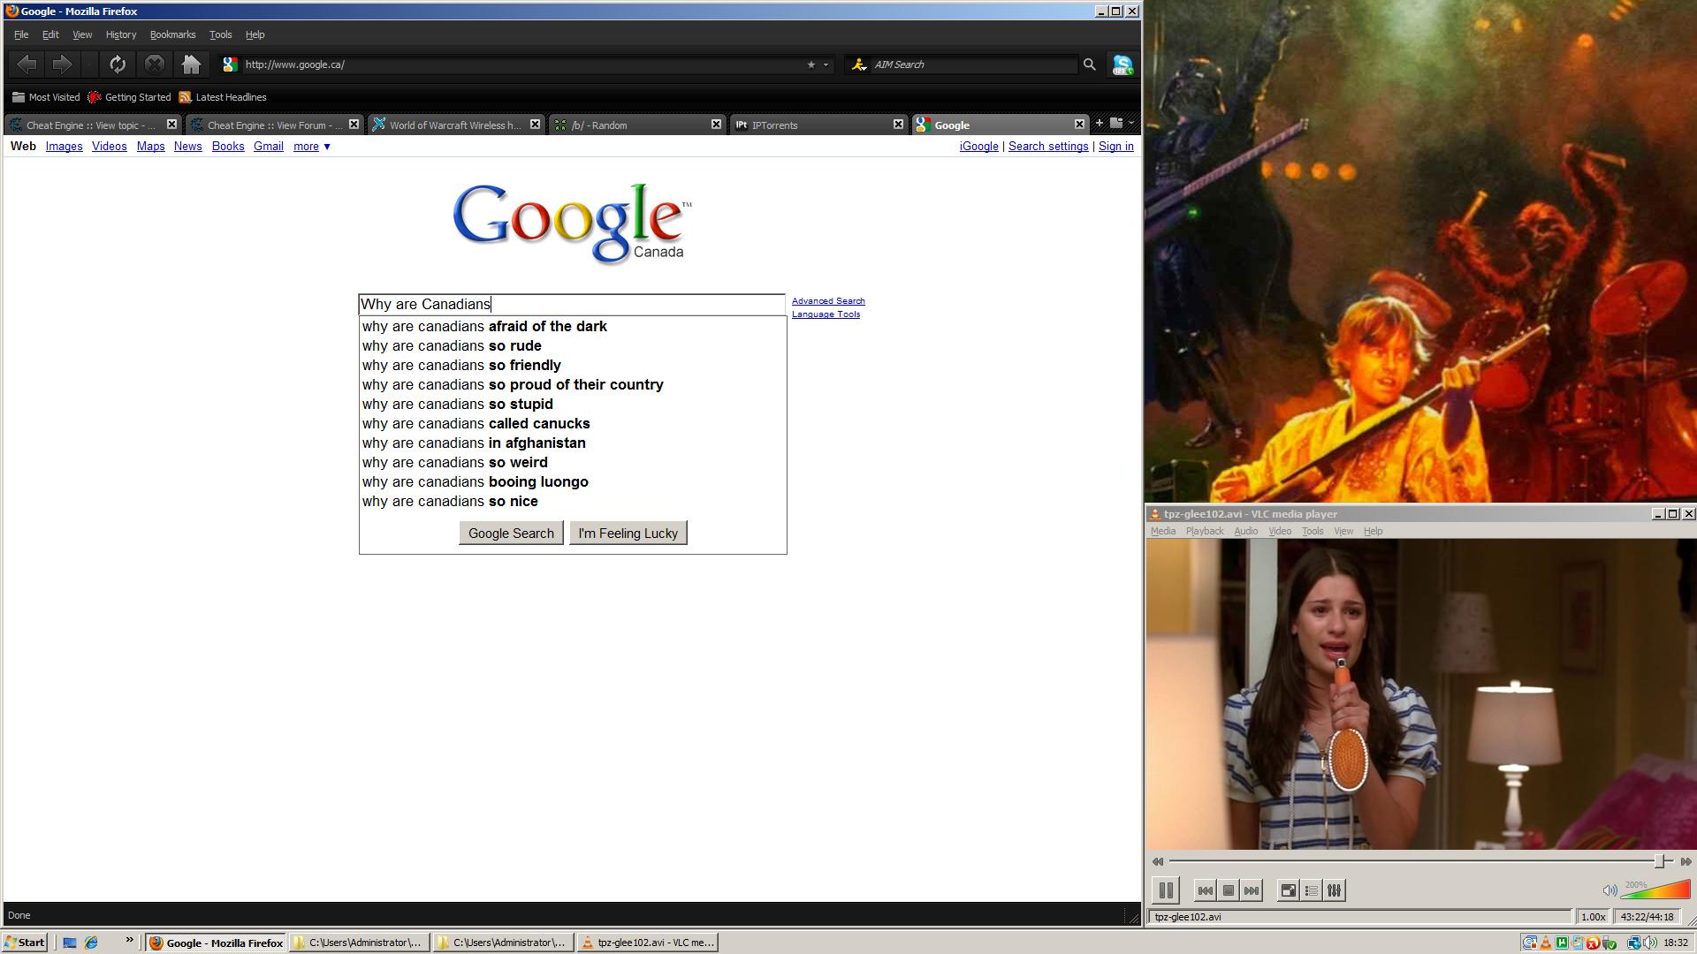The height and width of the screenshot is (954, 1697).
Task: Click VLC next track button
Action: 1251,890
